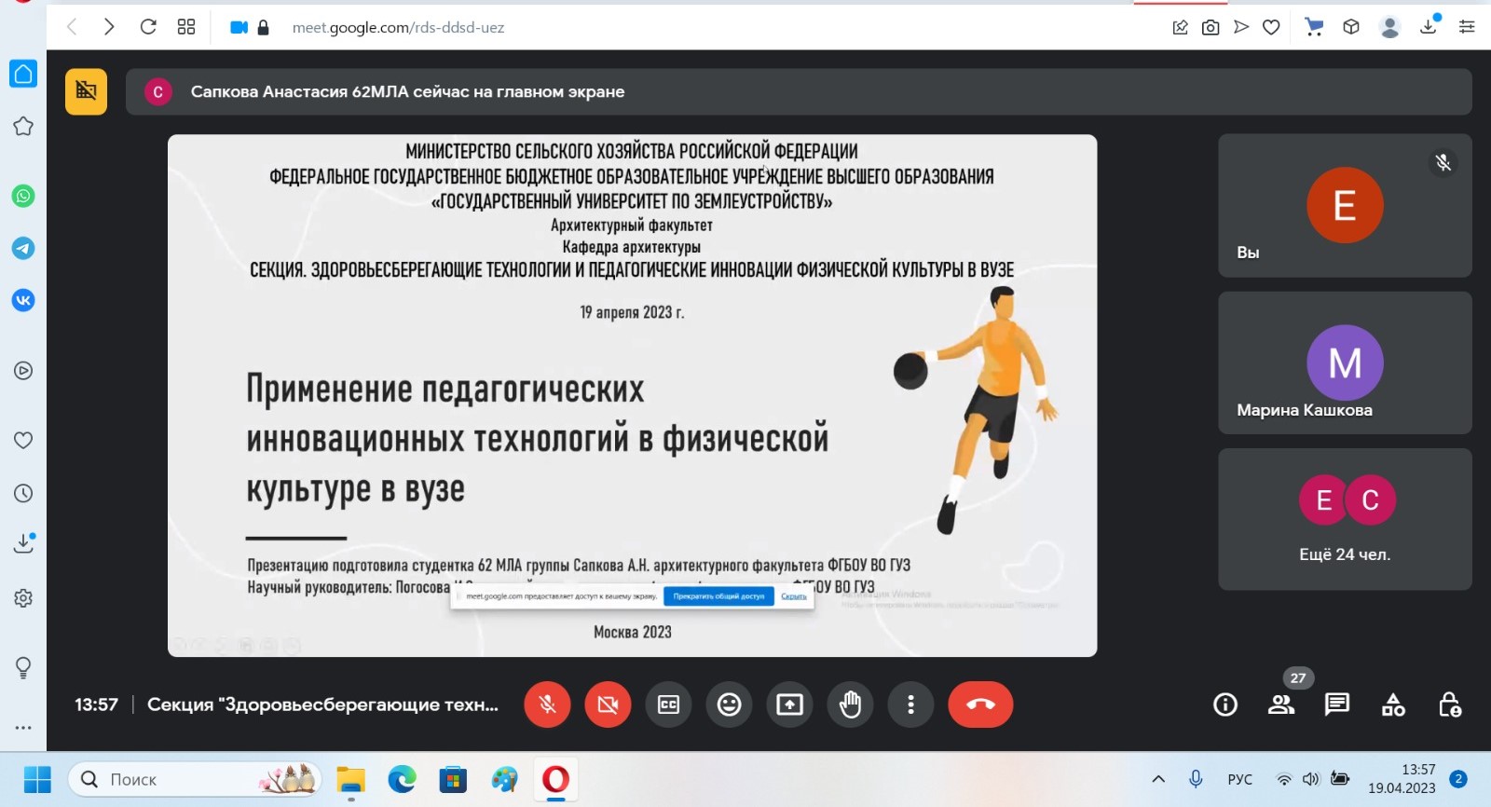Open File Explorer from taskbar
The height and width of the screenshot is (807, 1491).
351,780
